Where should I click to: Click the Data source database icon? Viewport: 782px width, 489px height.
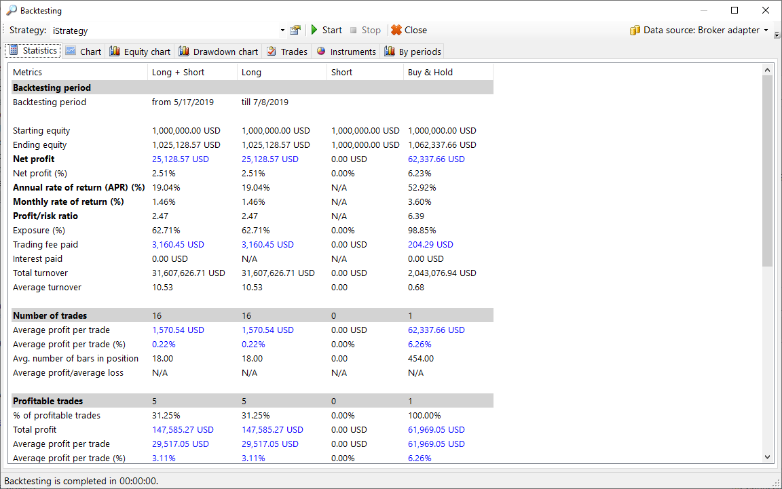635,30
